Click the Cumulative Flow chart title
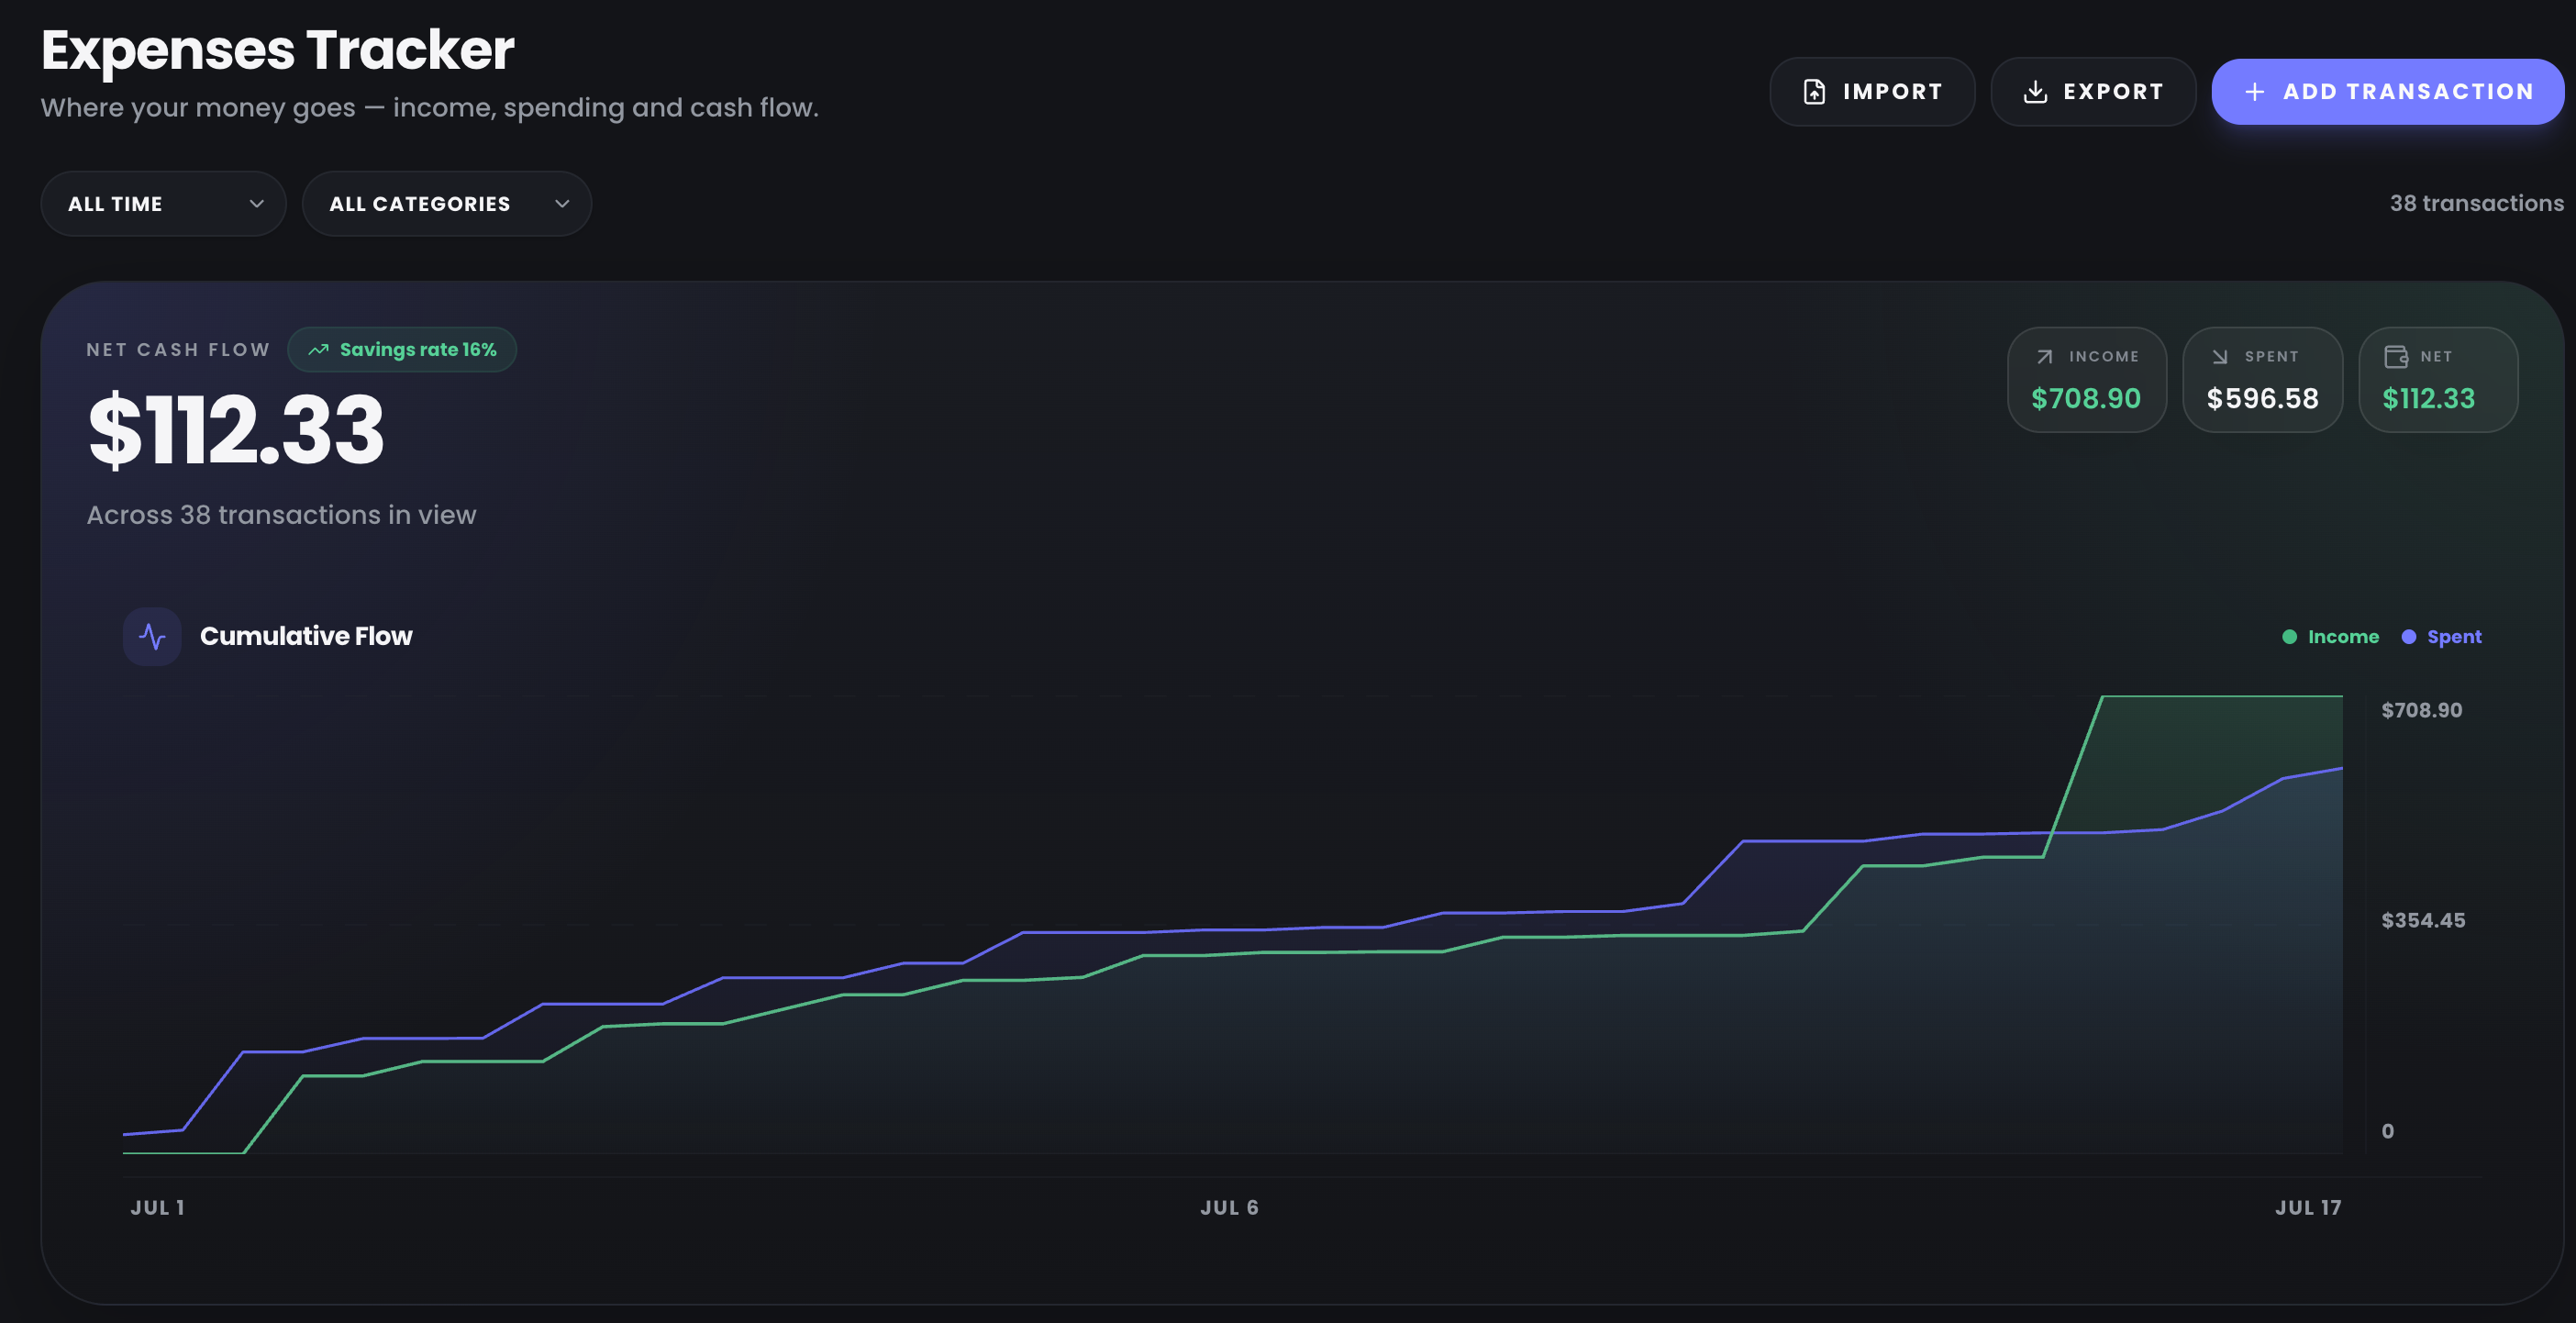This screenshot has width=2576, height=1323. [x=306, y=636]
